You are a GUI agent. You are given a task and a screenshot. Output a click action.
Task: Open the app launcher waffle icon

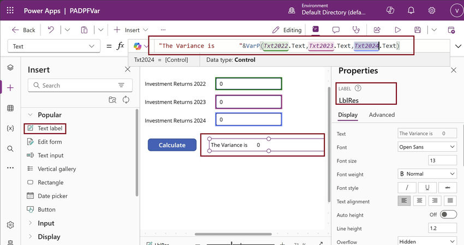[10, 10]
